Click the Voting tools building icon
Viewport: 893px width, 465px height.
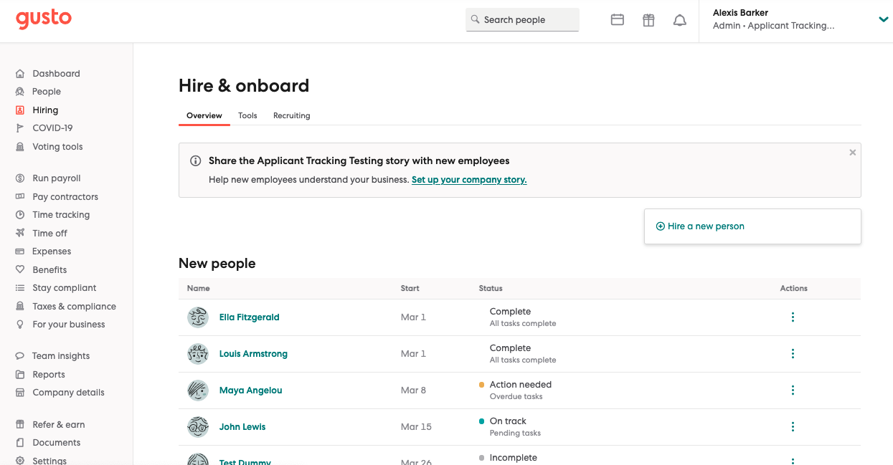(20, 147)
